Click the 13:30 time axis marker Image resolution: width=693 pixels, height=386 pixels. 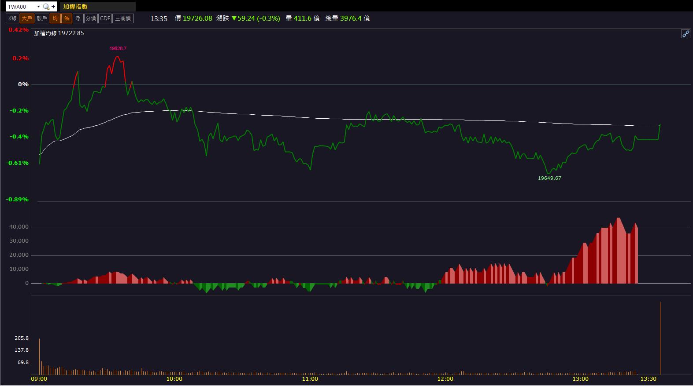coord(648,379)
